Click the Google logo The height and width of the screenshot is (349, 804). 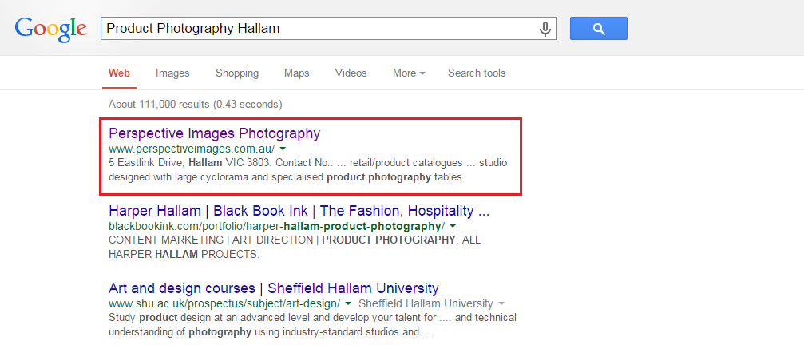51,30
